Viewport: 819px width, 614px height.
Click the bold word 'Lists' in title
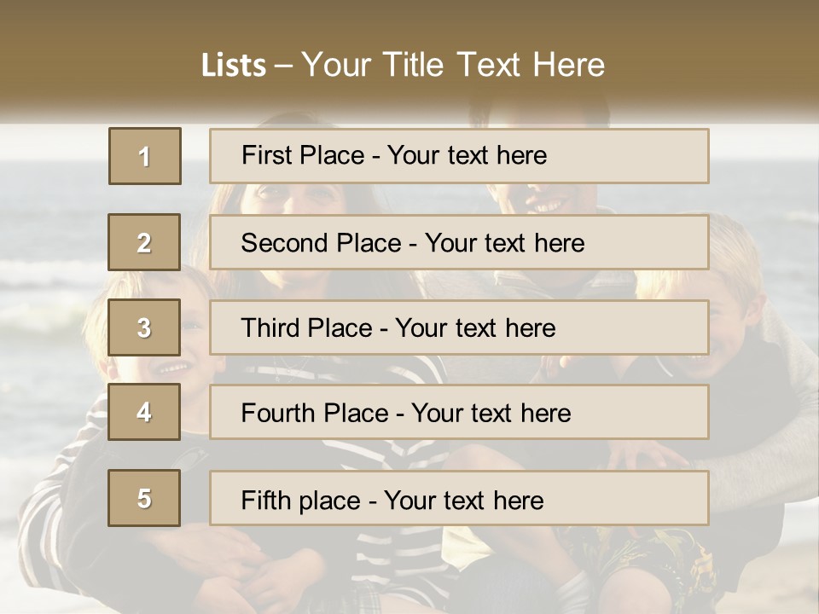[234, 66]
